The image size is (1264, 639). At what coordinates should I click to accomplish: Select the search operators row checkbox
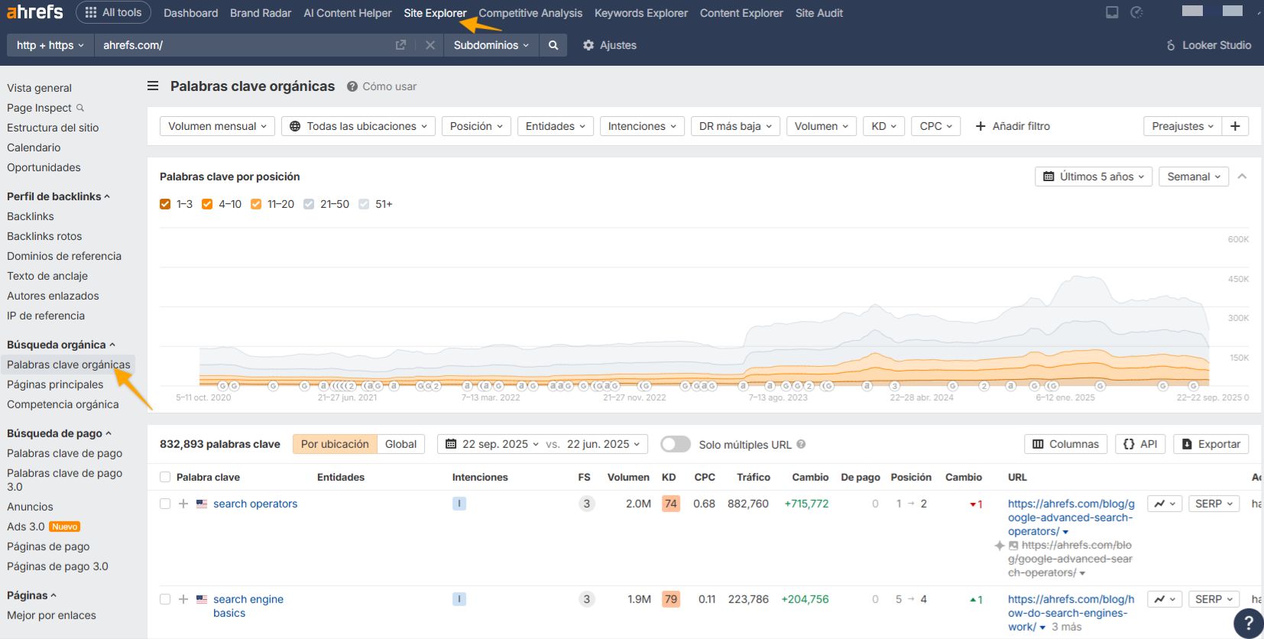165,504
